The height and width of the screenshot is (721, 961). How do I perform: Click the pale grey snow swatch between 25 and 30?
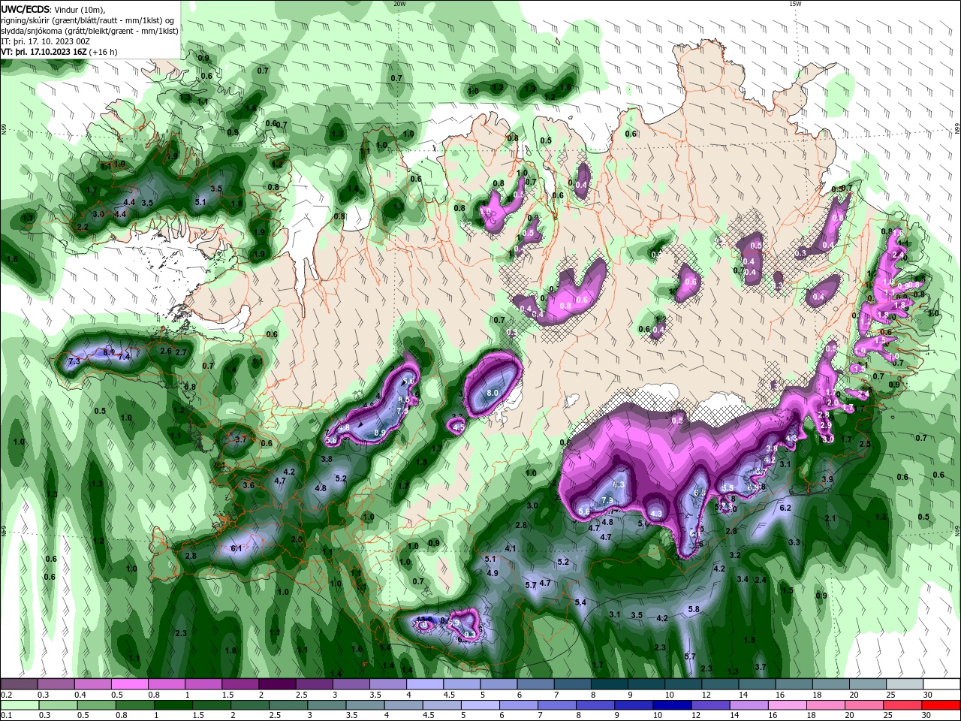tap(905, 684)
